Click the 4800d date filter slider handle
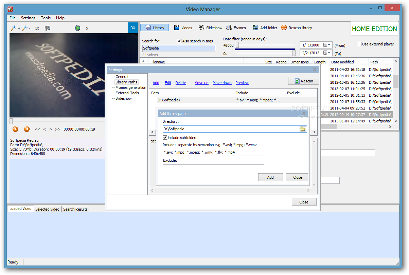The width and height of the screenshot is (409, 275). (237, 45)
